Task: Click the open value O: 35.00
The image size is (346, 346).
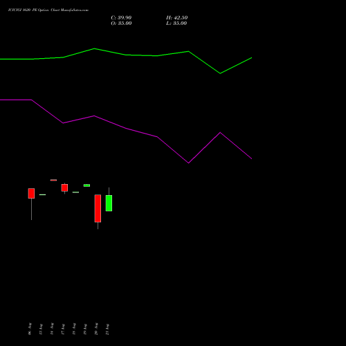Action: 121,24
